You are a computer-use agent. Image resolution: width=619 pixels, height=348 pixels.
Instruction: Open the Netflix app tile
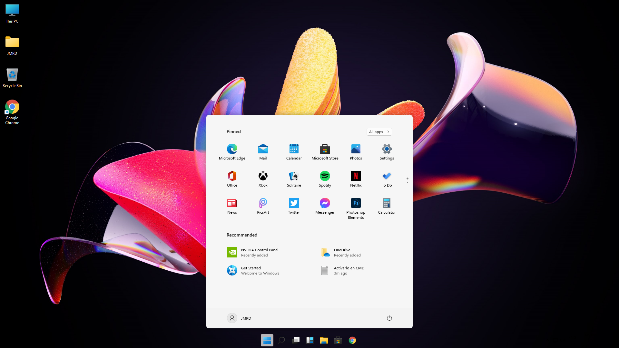(x=356, y=179)
